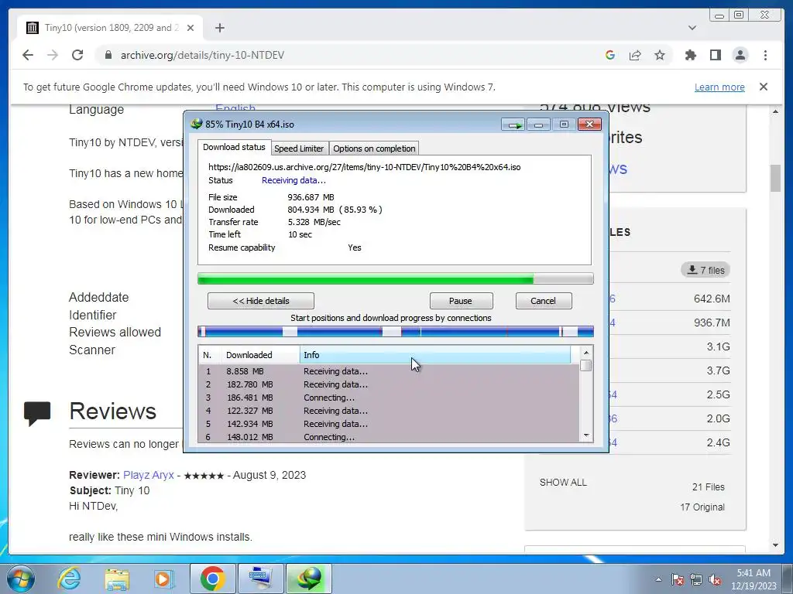This screenshot has width=793, height=594.
Task: Click page scrollbar down arrow
Action: point(775,545)
